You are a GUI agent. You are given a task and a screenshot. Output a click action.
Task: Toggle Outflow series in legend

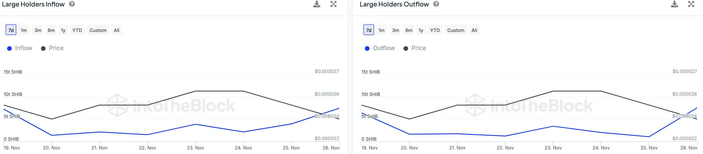[x=380, y=48]
